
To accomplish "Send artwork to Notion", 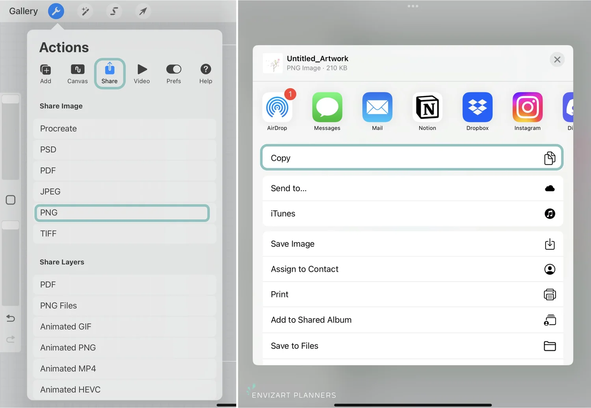I will [427, 107].
